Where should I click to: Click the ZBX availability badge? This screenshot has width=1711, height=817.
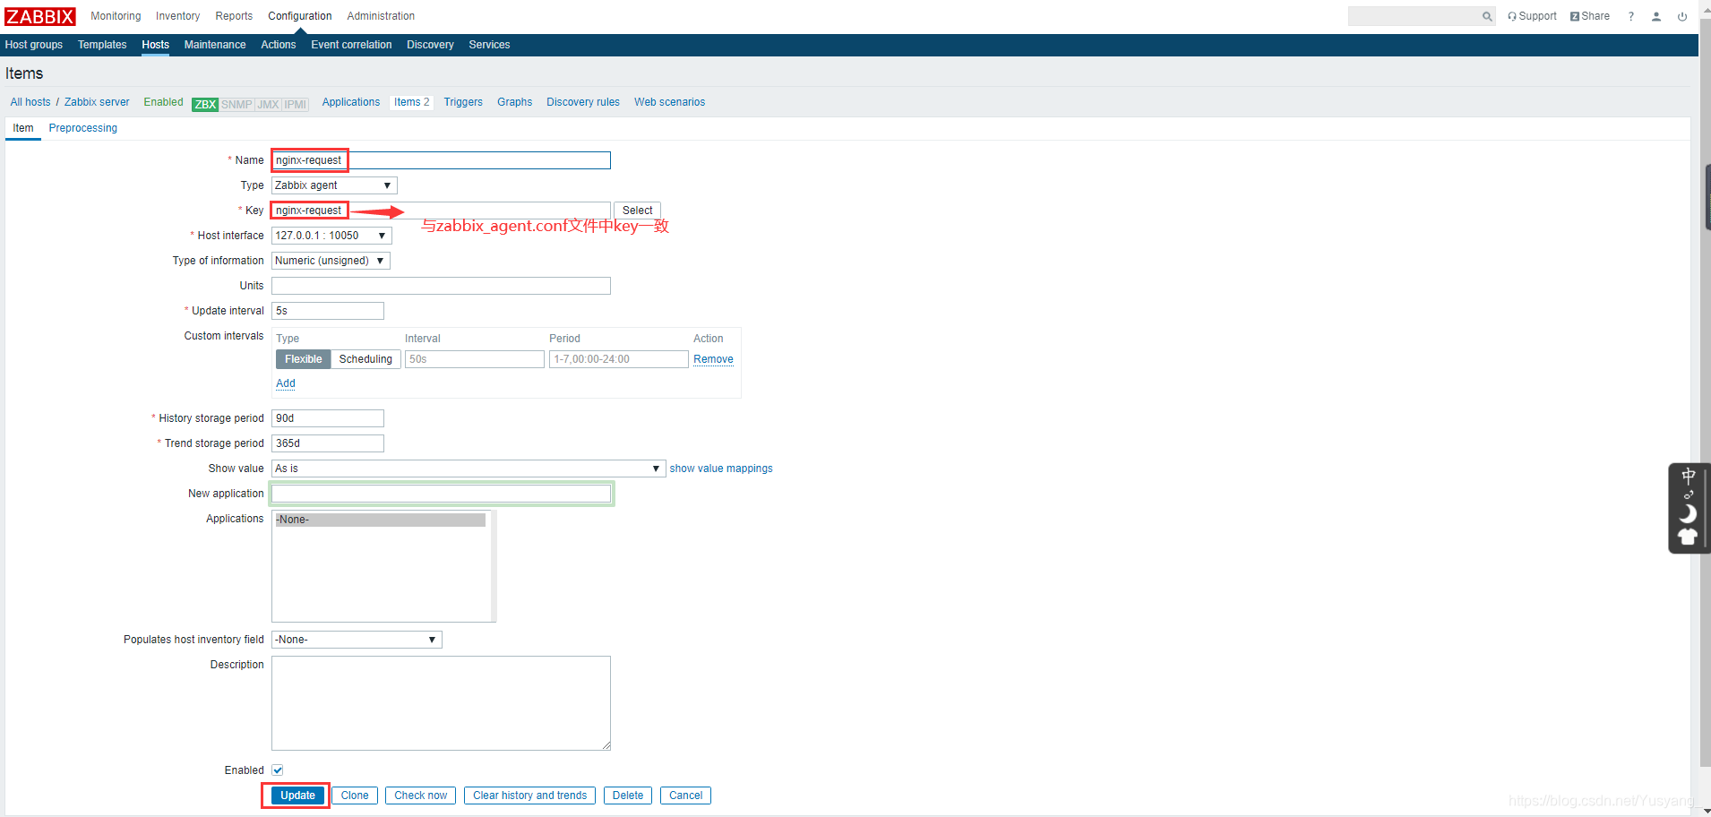pos(205,104)
